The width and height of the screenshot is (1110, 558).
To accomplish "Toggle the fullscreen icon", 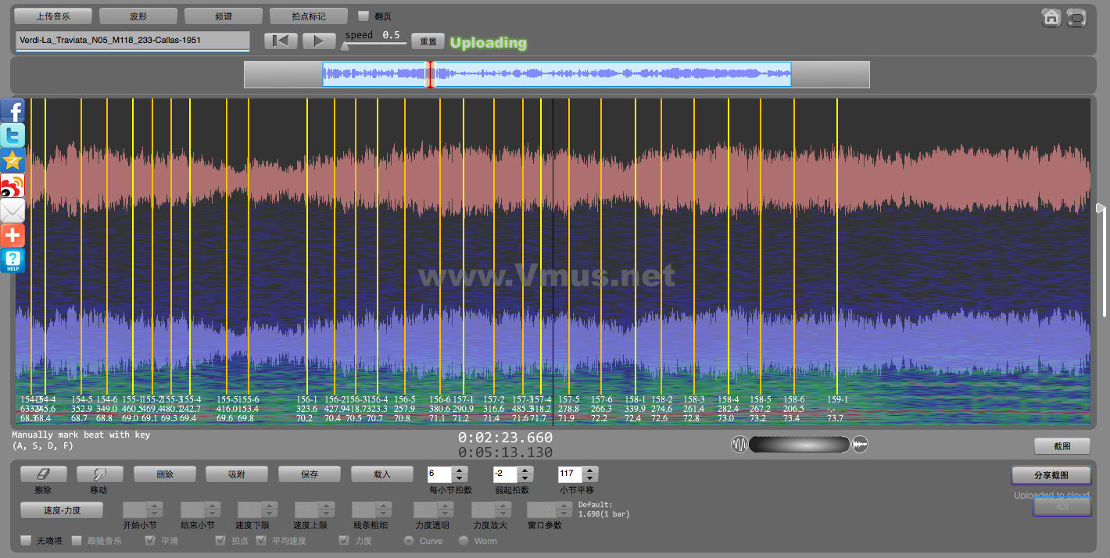I will (1076, 17).
